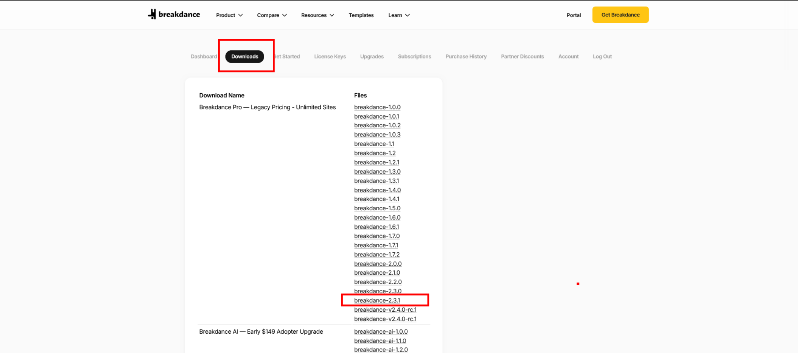The height and width of the screenshot is (353, 798).
Task: Download breakdance-1.0.3 file
Action: (377, 135)
